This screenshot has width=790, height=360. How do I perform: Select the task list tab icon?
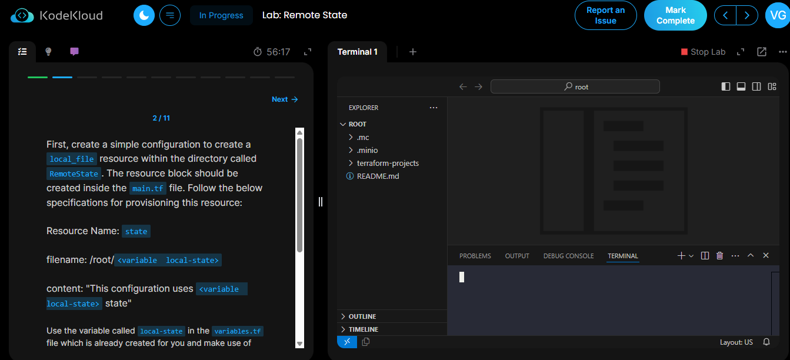point(22,52)
